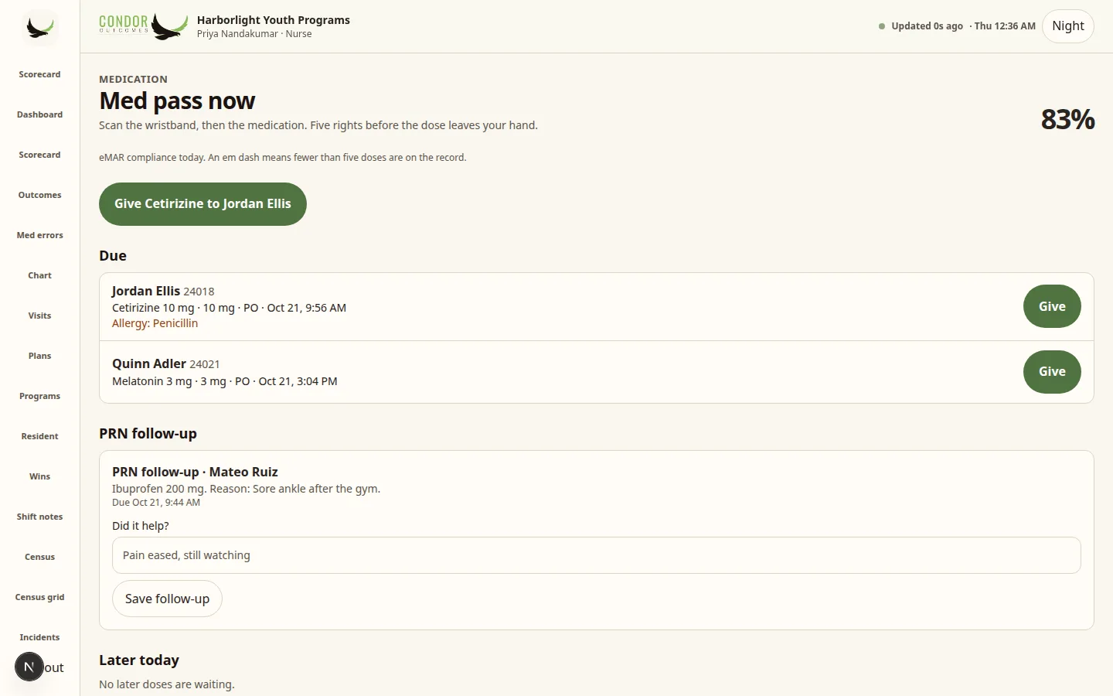Open the Census grid page

click(x=39, y=597)
